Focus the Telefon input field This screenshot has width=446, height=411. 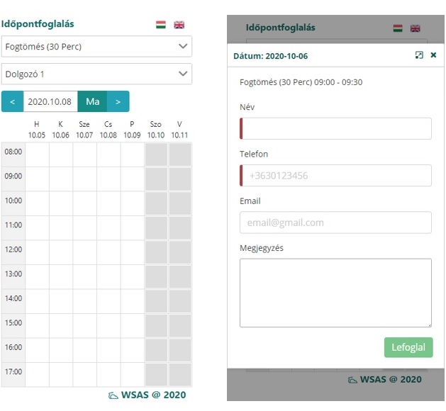(335, 175)
